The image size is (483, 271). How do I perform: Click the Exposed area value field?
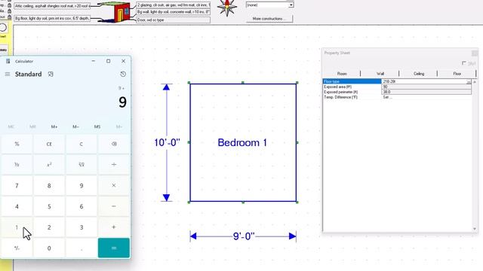tap(426, 87)
